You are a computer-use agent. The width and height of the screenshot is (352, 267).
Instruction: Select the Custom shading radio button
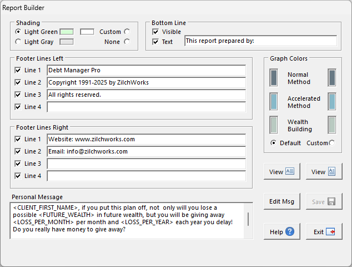coord(127,32)
